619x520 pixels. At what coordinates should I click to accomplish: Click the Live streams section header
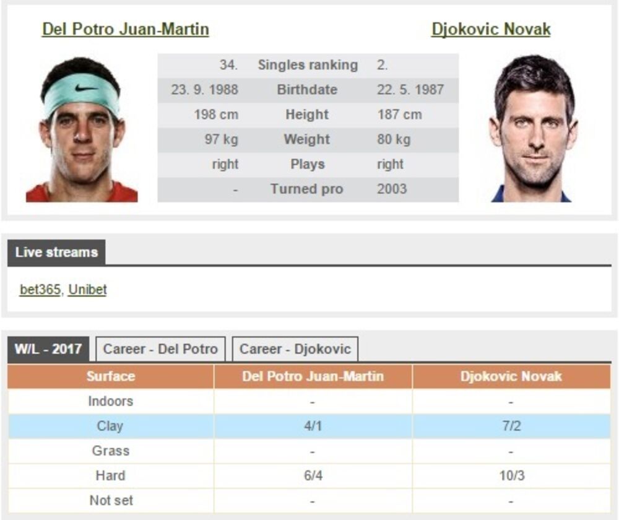click(x=56, y=253)
